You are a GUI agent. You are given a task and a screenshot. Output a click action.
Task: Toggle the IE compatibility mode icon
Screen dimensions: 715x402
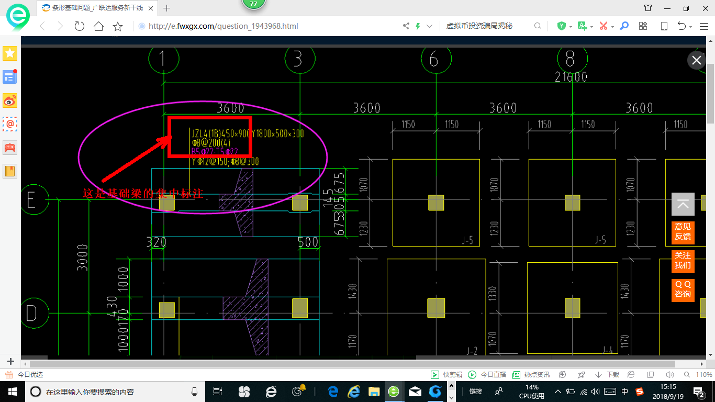(x=631, y=375)
